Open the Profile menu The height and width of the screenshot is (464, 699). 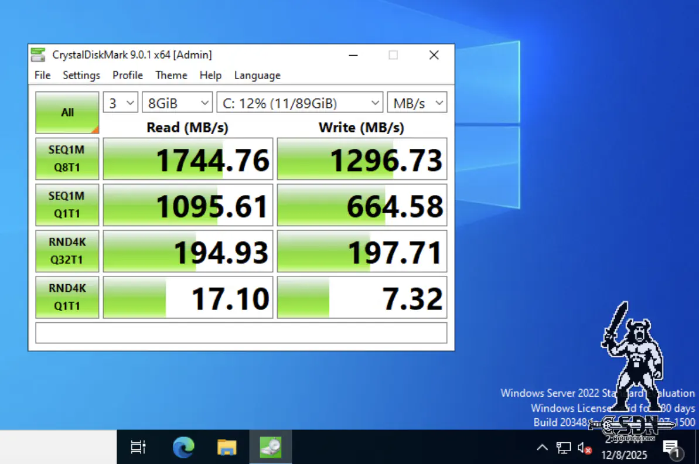[x=128, y=75]
